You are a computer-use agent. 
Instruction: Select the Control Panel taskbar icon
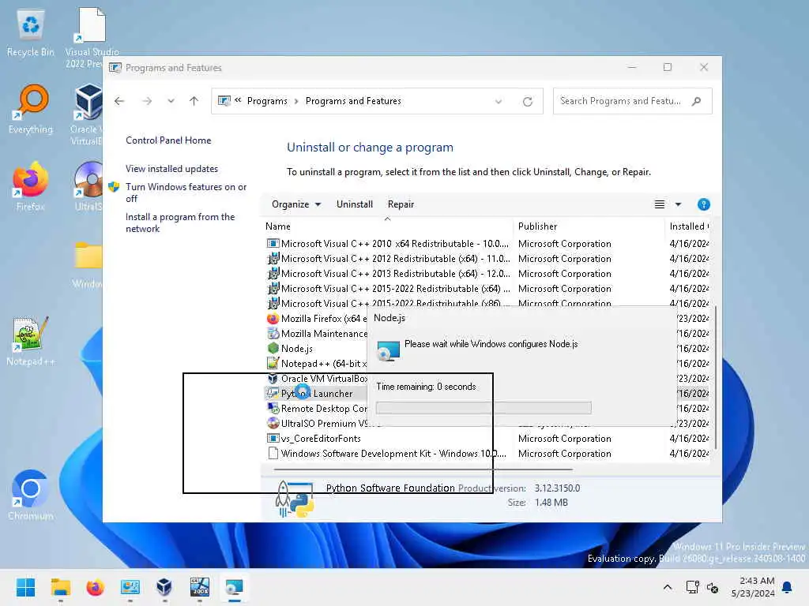click(130, 587)
